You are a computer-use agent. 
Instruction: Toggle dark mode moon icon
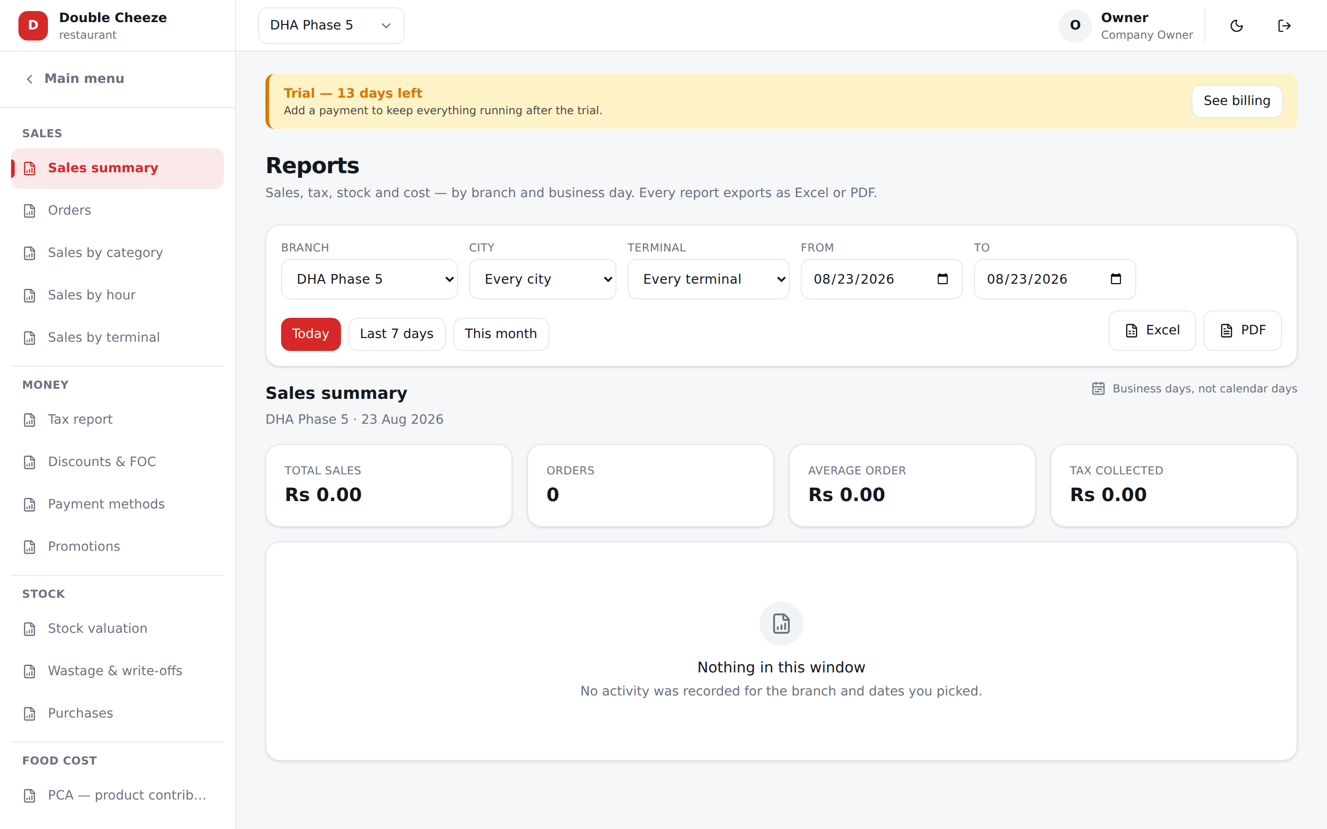(x=1237, y=26)
